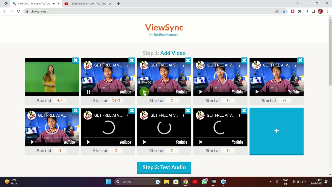Click the ViewSync page title
Screen dimensions: 332x187
tap(164, 27)
